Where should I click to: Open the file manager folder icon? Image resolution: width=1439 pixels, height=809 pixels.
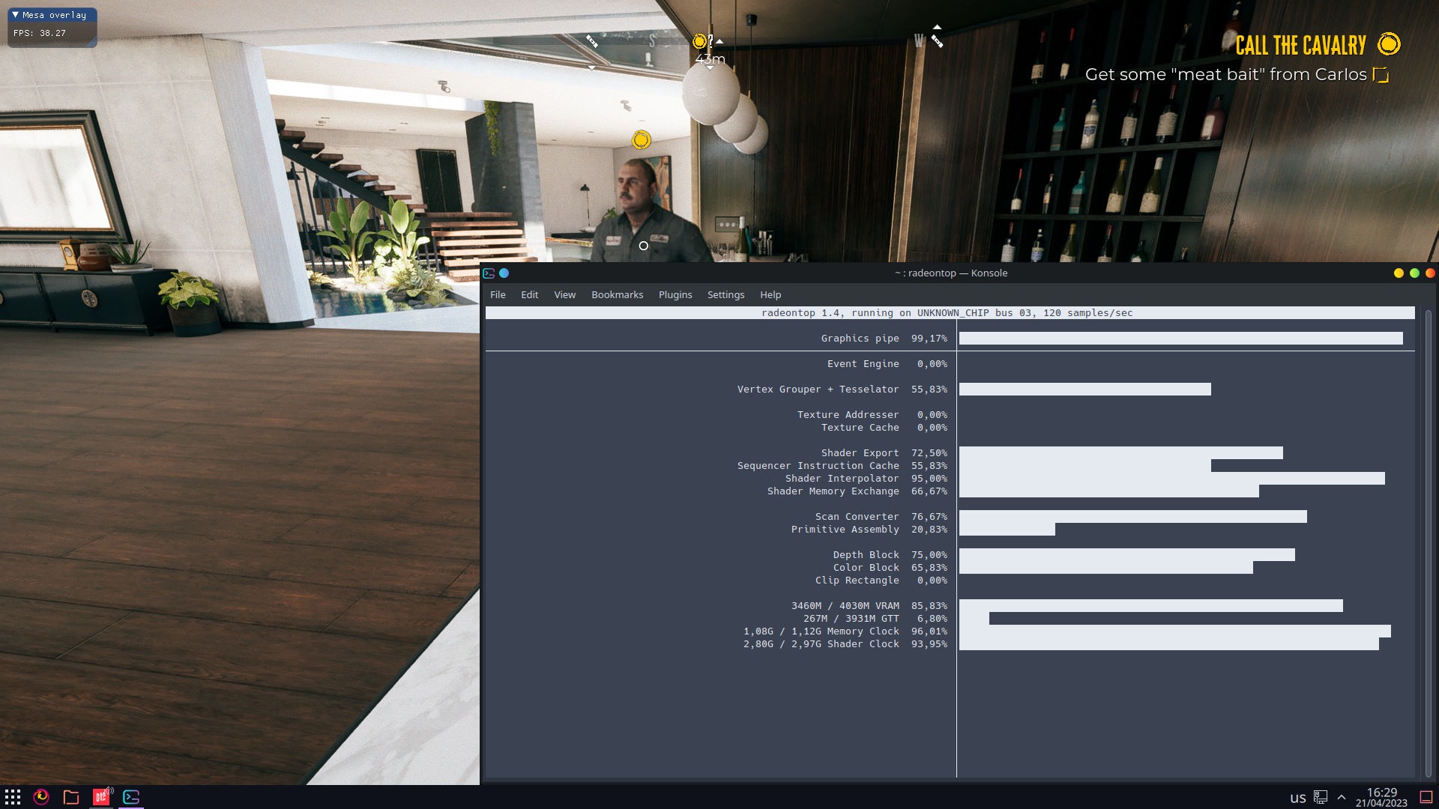pyautogui.click(x=71, y=797)
